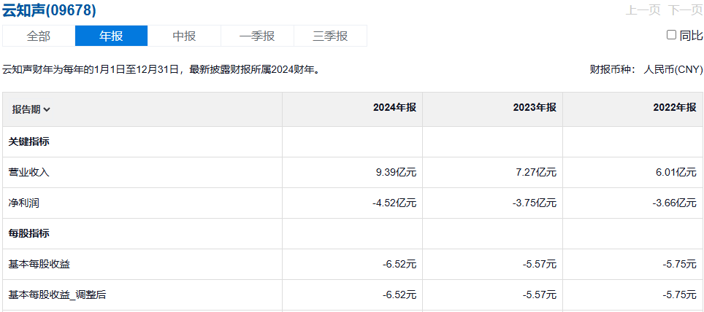Expand the 报告期 dropdown chevron
This screenshot has width=704, height=312.
click(47, 110)
